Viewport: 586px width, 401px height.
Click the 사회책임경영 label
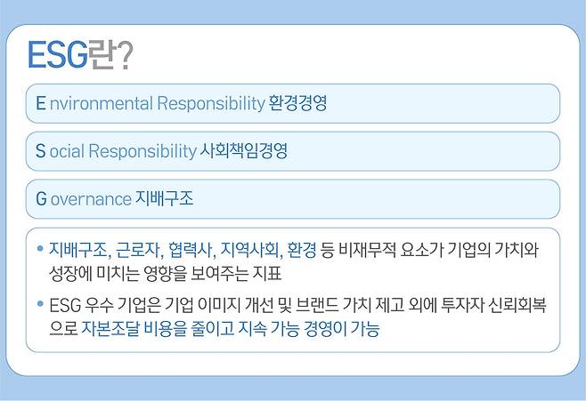coord(243,151)
